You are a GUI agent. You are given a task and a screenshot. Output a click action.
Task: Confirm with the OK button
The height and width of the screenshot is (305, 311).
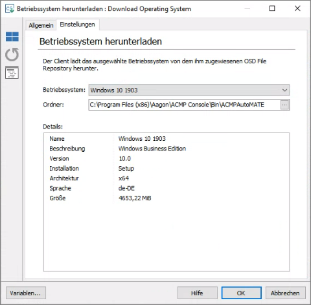click(241, 293)
